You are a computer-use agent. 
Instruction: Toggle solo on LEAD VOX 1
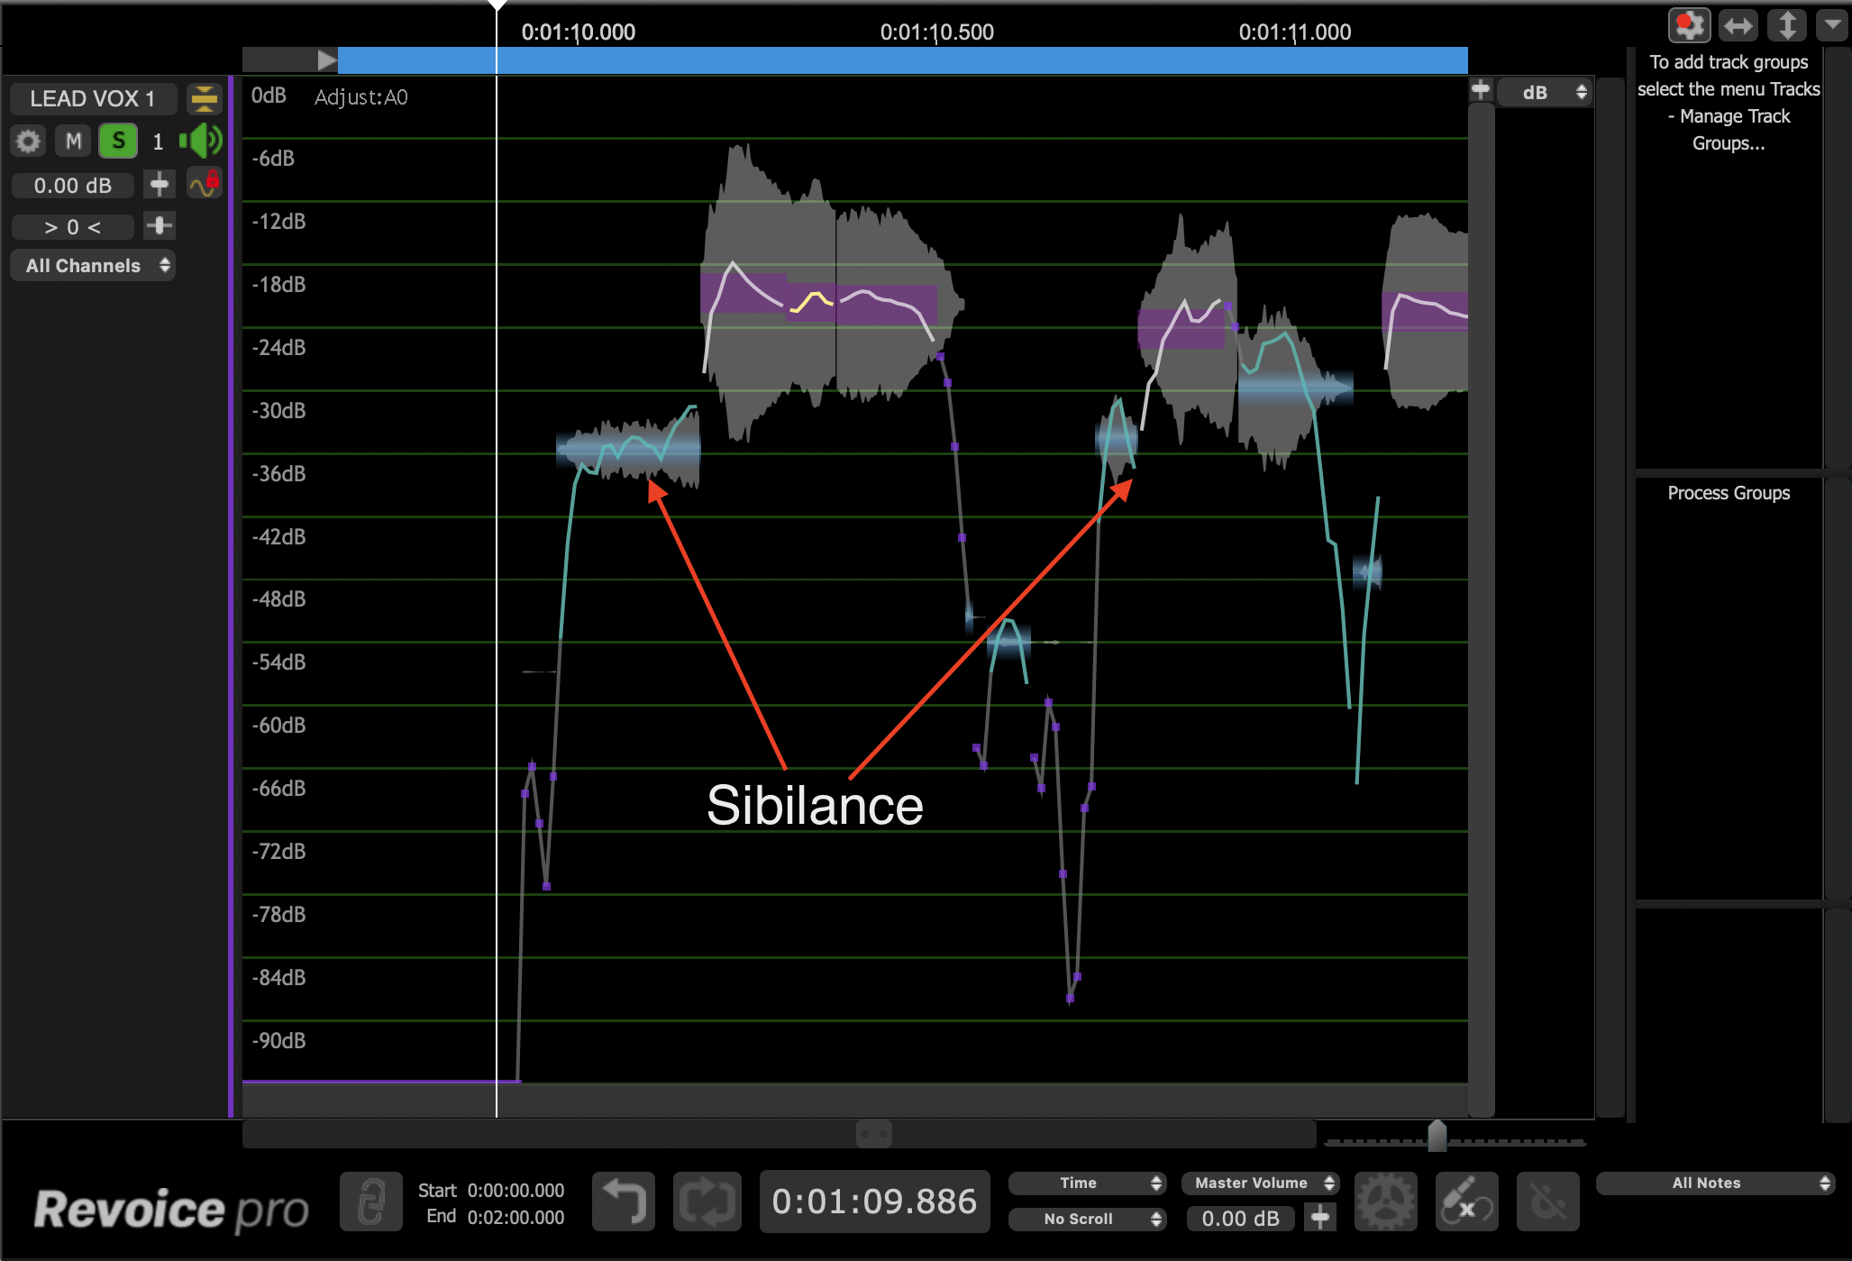pos(118,142)
